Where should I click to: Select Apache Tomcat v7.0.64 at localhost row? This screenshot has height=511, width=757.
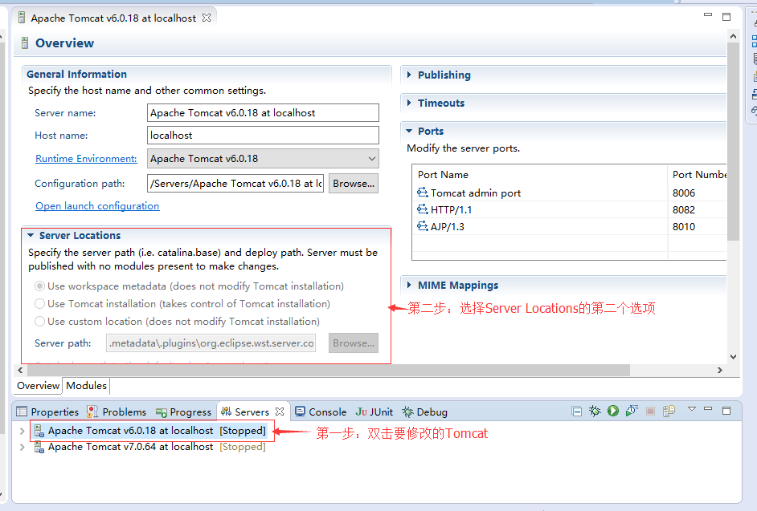(x=150, y=448)
